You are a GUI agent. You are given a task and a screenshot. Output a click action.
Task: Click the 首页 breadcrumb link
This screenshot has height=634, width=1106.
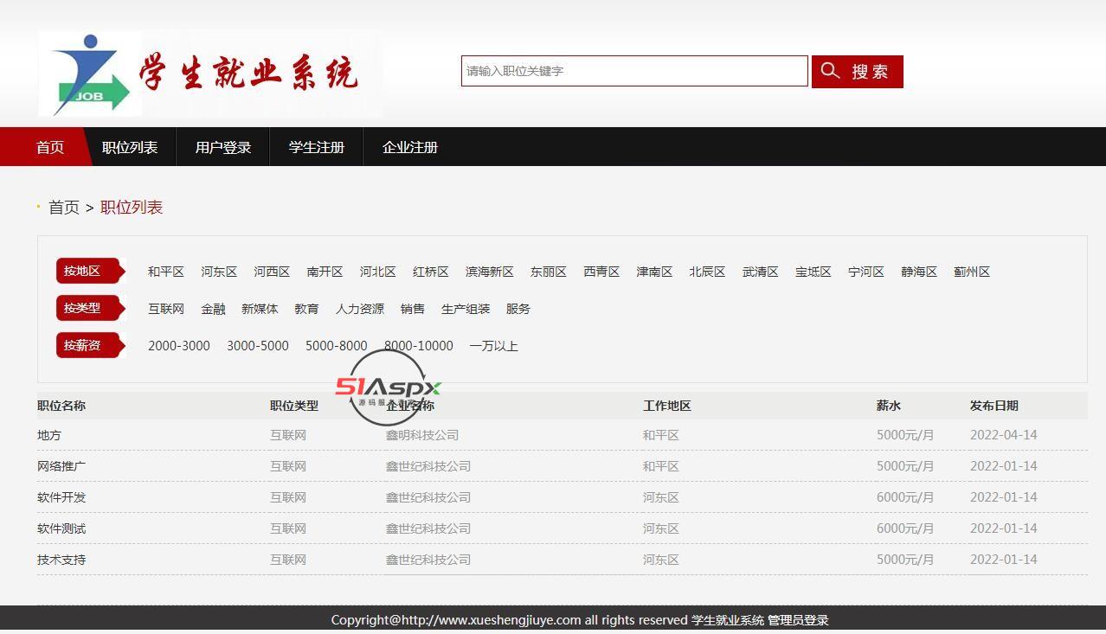click(x=64, y=208)
